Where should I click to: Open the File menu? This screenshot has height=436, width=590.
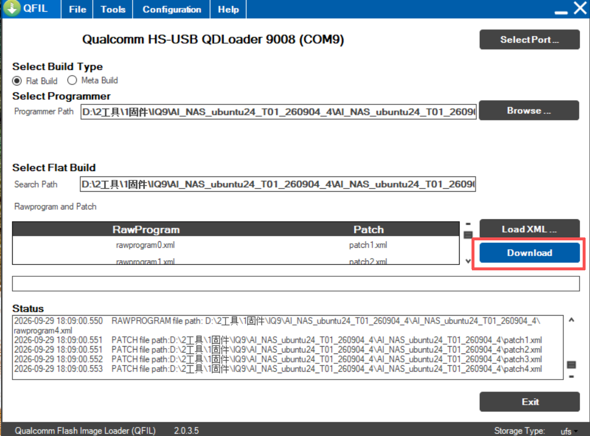click(78, 9)
